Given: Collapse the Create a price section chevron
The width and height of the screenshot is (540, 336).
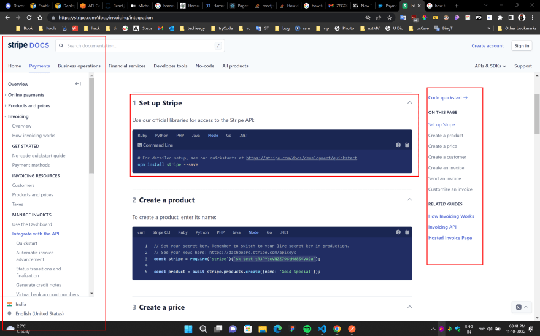Looking at the screenshot, I should pos(409,307).
